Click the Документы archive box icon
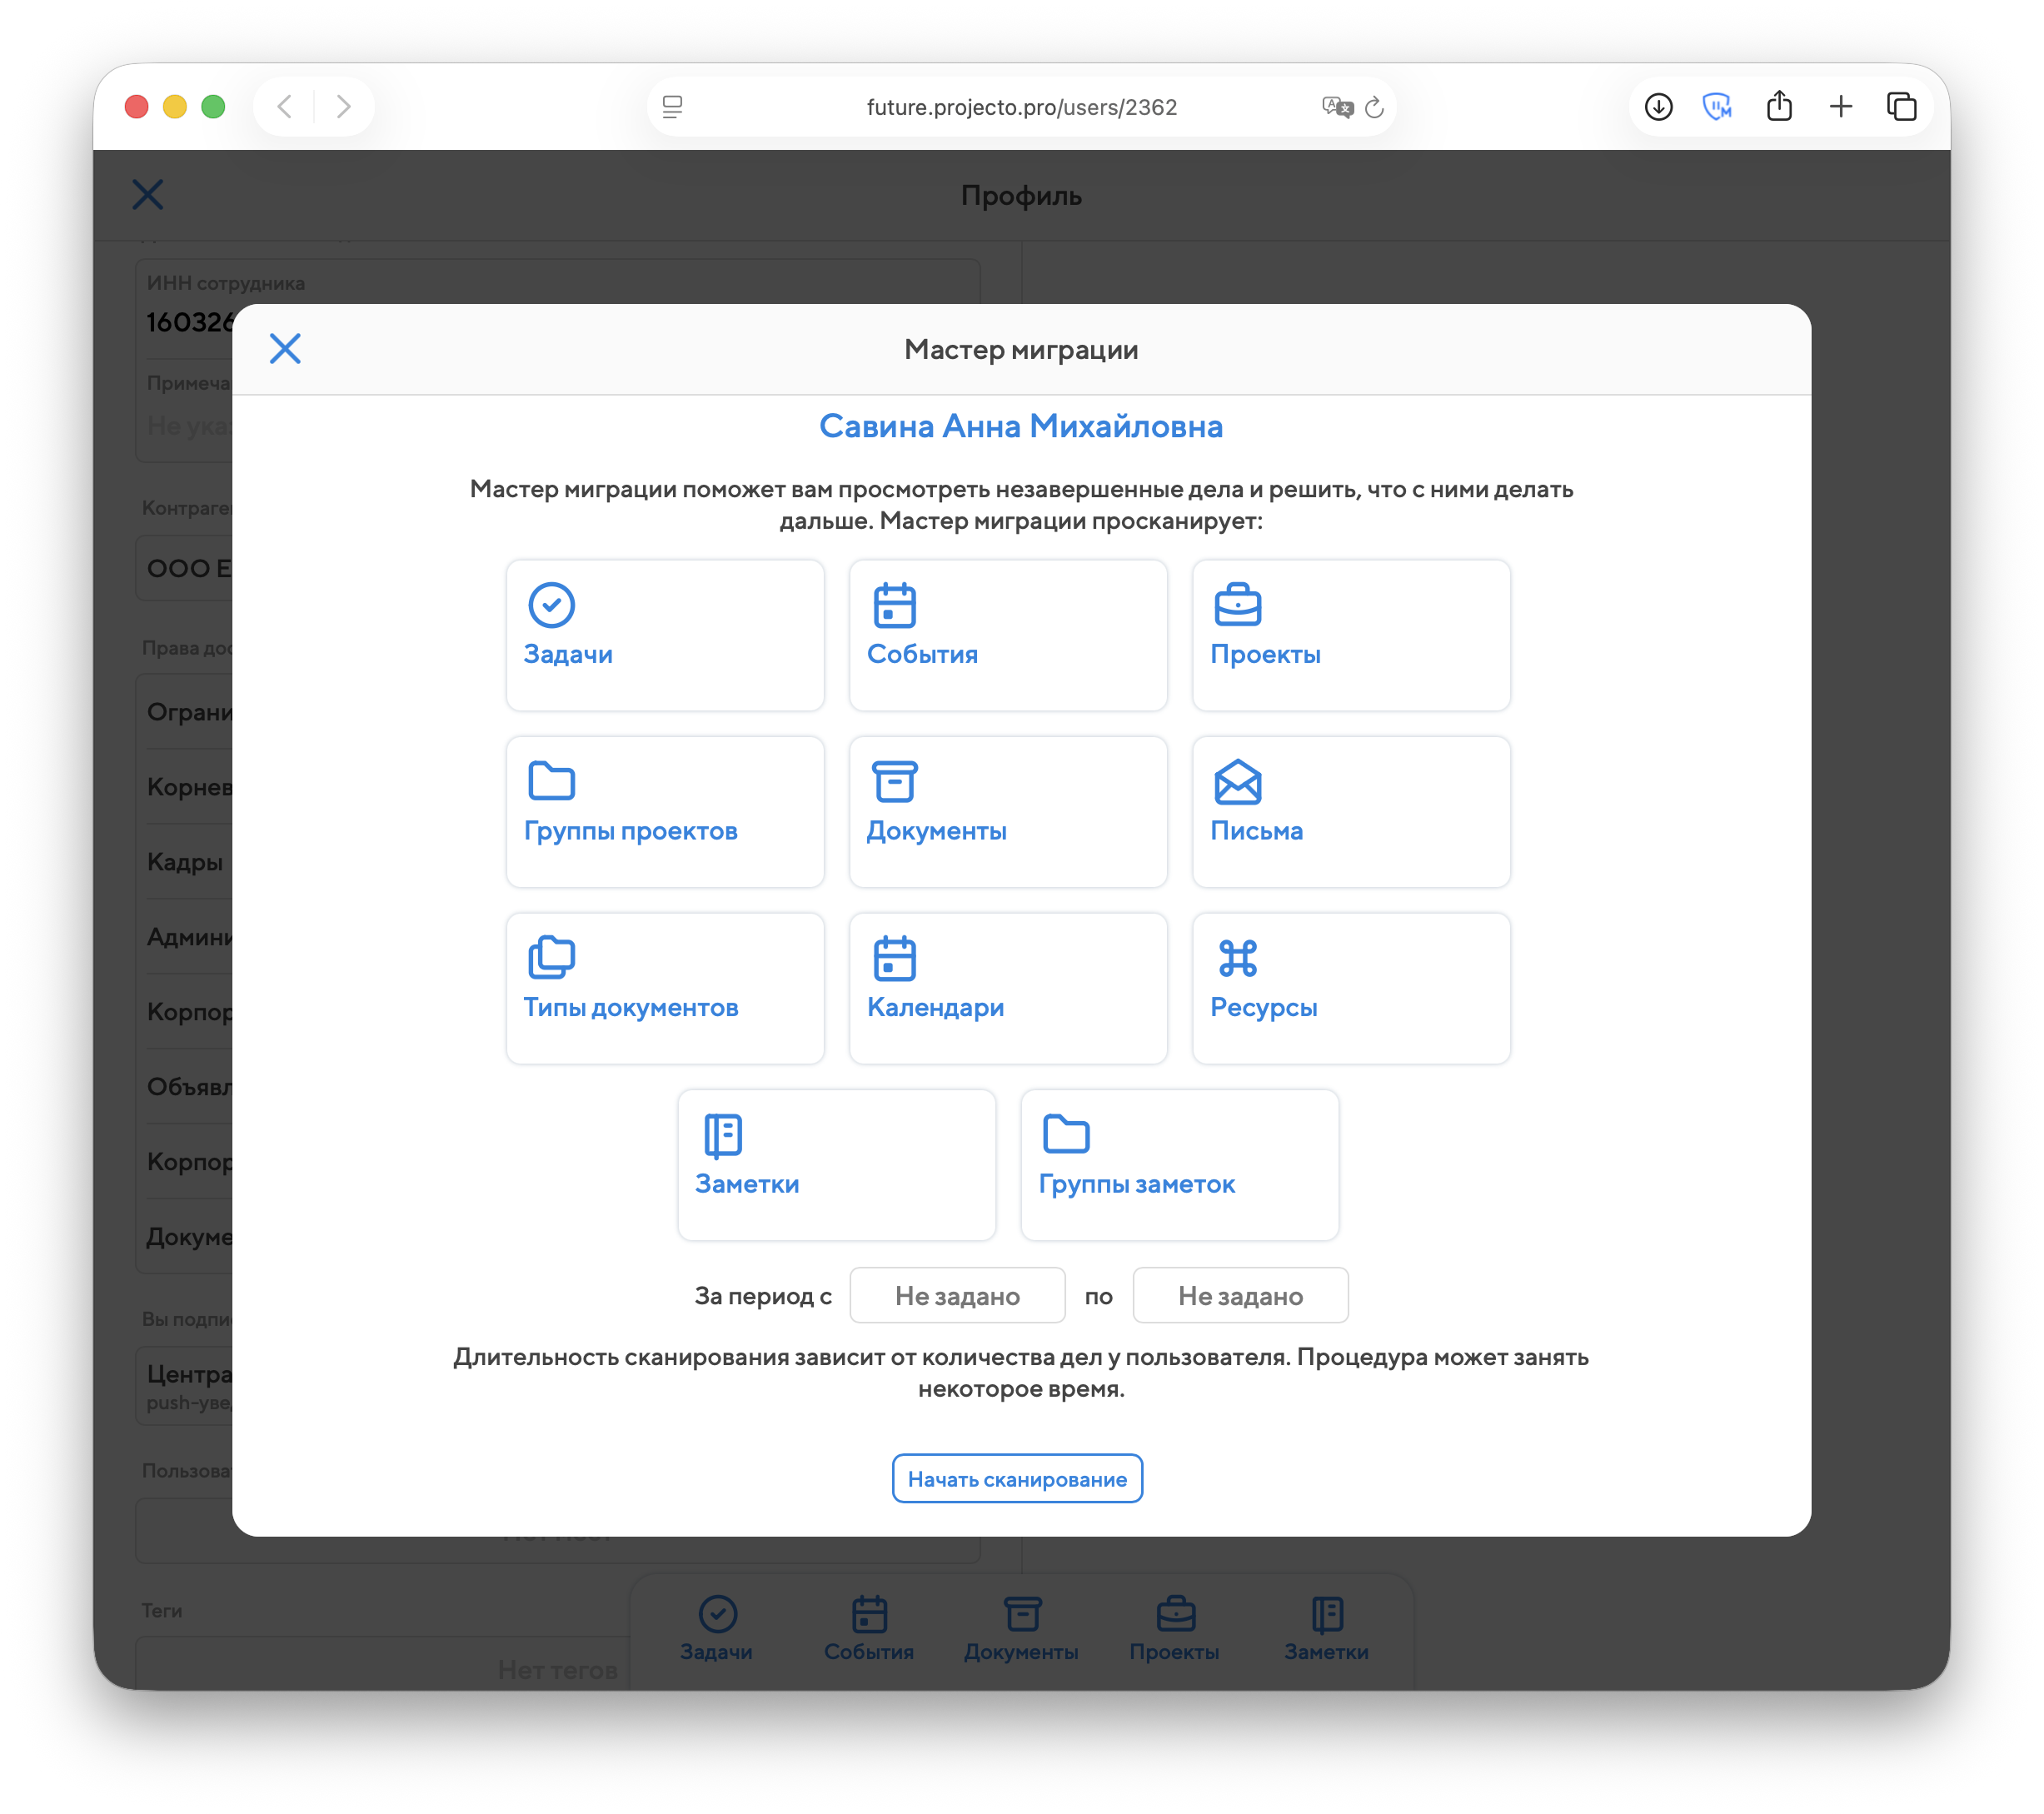 click(894, 781)
